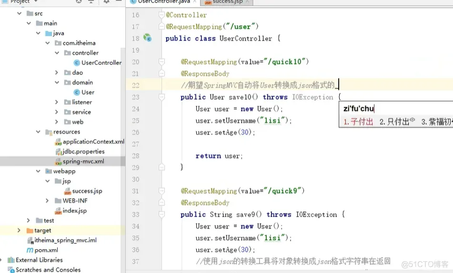Expand the dao package chevron
Viewport: 453px width, 273px height.
[x=57, y=72]
